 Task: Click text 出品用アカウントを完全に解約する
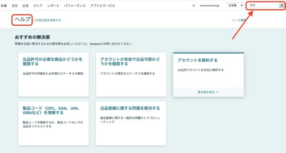201,70
